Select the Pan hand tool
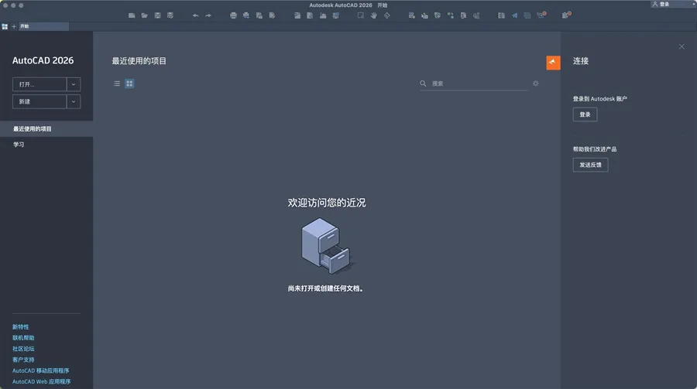Image resolution: width=697 pixels, height=389 pixels. click(x=373, y=15)
